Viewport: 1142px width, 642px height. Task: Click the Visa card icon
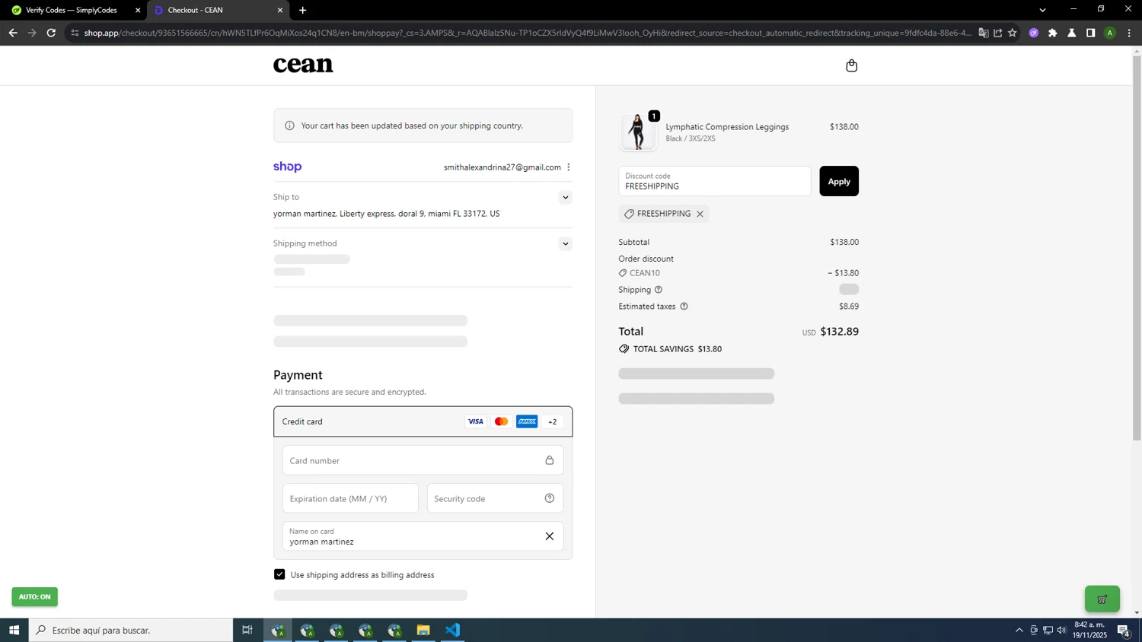476,421
